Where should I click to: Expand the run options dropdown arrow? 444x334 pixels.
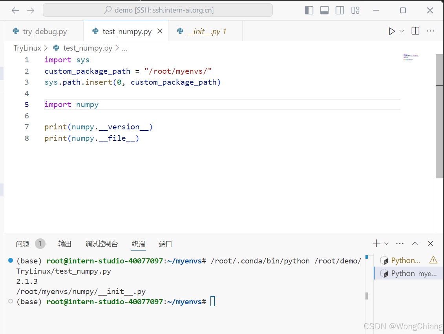pos(402,31)
